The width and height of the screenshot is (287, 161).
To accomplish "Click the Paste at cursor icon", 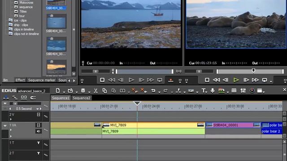I will pyautogui.click(x=113, y=90).
